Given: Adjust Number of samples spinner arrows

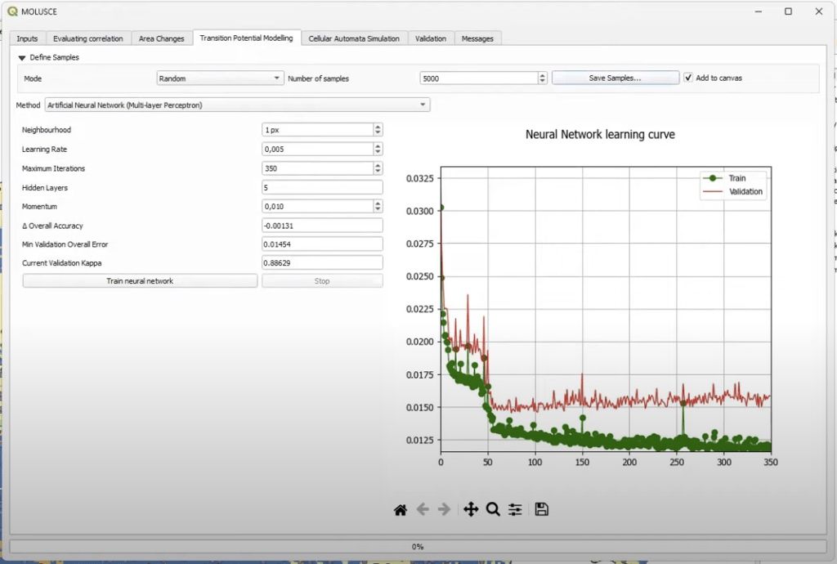Looking at the screenshot, I should click(x=543, y=78).
